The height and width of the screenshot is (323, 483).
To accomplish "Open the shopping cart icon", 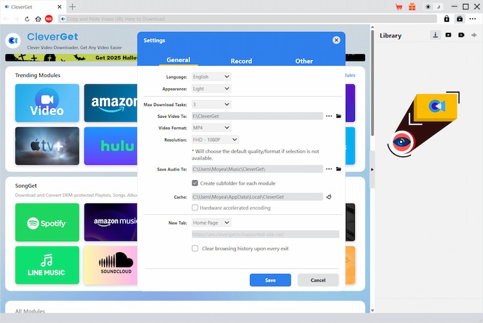I will coord(399,6).
